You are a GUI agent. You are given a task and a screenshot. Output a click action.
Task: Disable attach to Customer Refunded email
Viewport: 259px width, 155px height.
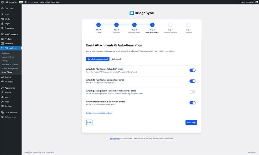click(x=193, y=70)
